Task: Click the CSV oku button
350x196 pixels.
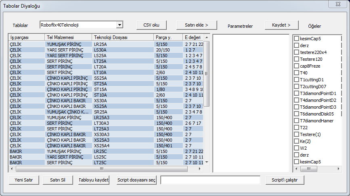Action: [151, 25]
